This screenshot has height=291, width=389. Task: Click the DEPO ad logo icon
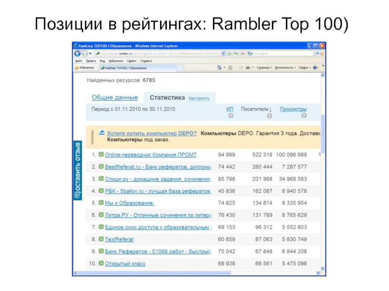pyautogui.click(x=102, y=133)
